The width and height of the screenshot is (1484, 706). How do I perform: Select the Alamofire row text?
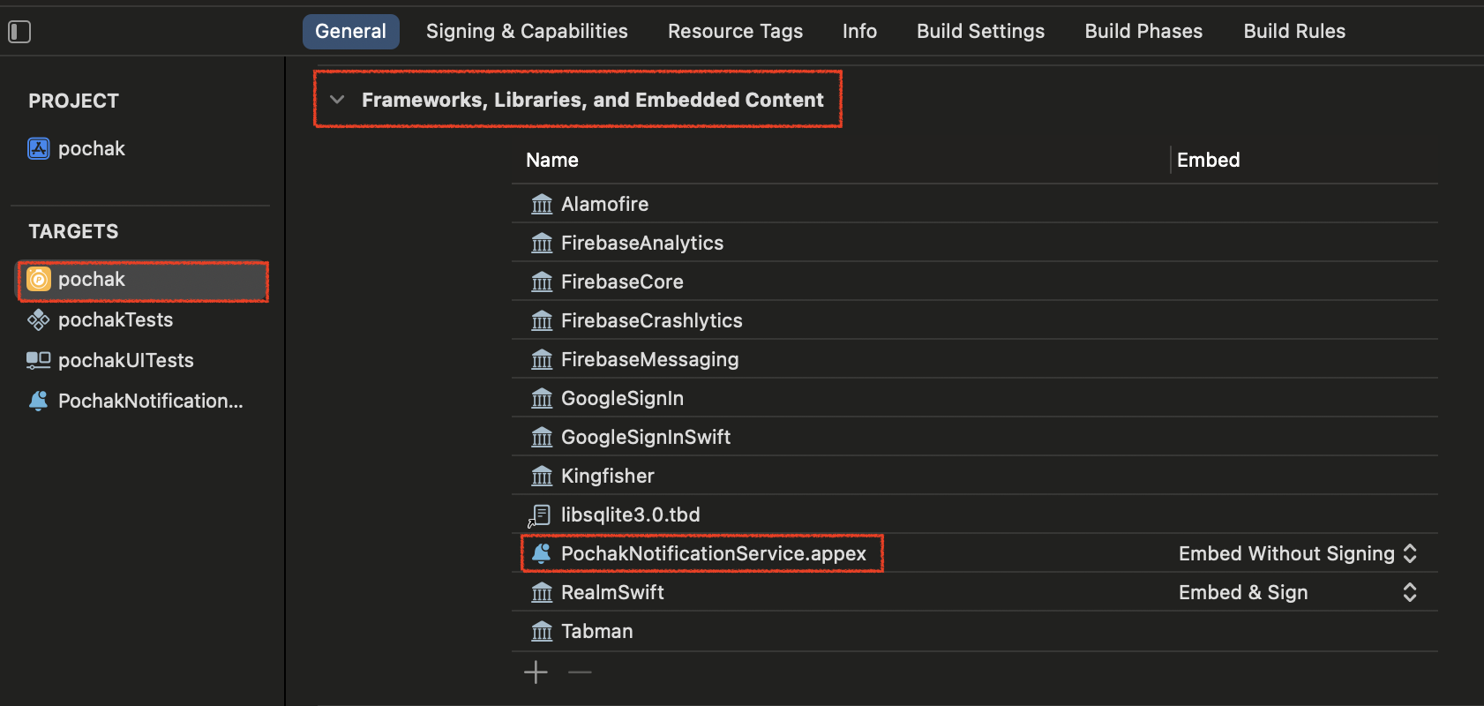coord(604,204)
